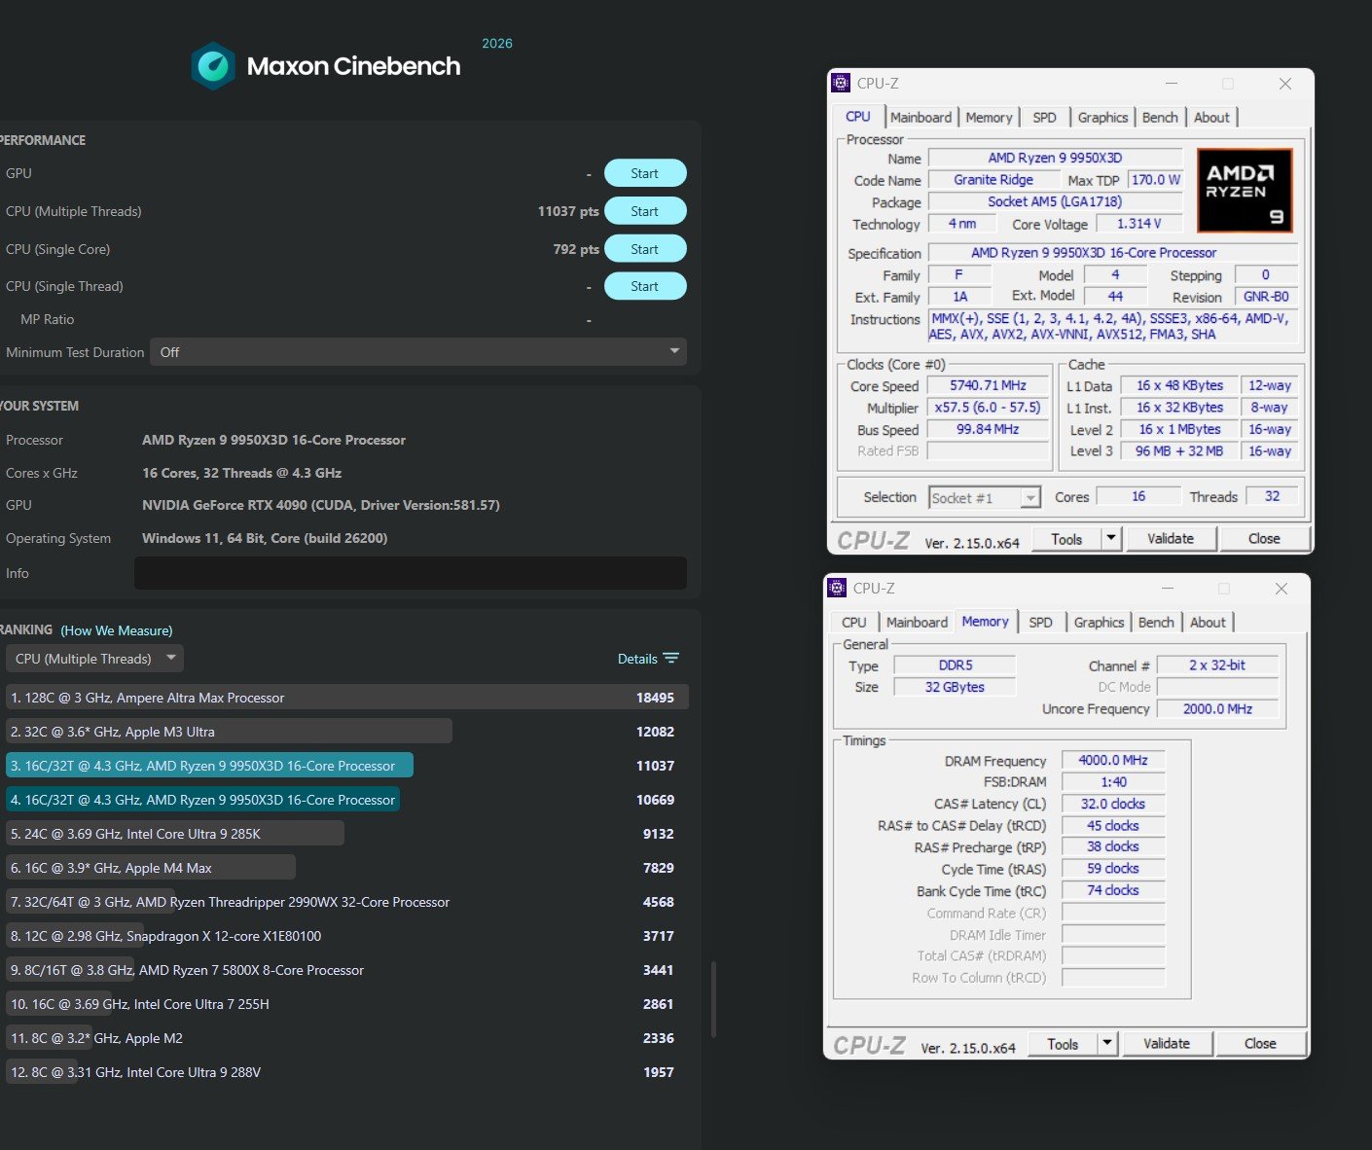The height and width of the screenshot is (1150, 1372).
Task: Open the How We Measure link
Action: pos(117,630)
